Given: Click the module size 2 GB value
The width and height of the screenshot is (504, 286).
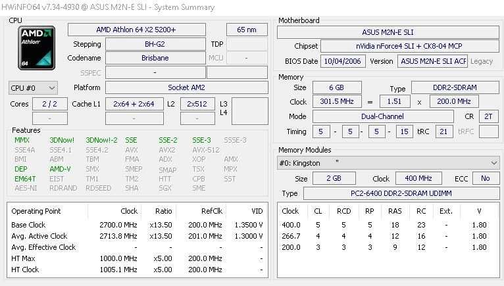Looking at the screenshot, I should point(334,178).
